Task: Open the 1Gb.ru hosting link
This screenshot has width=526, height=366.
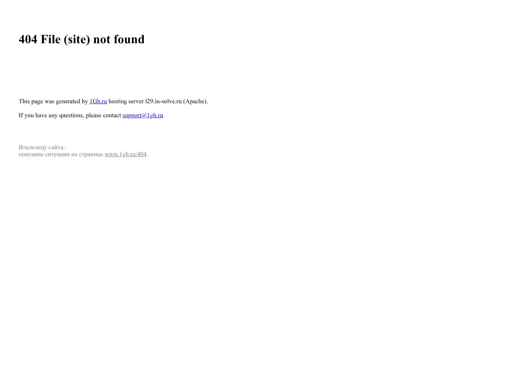Action: tap(98, 101)
